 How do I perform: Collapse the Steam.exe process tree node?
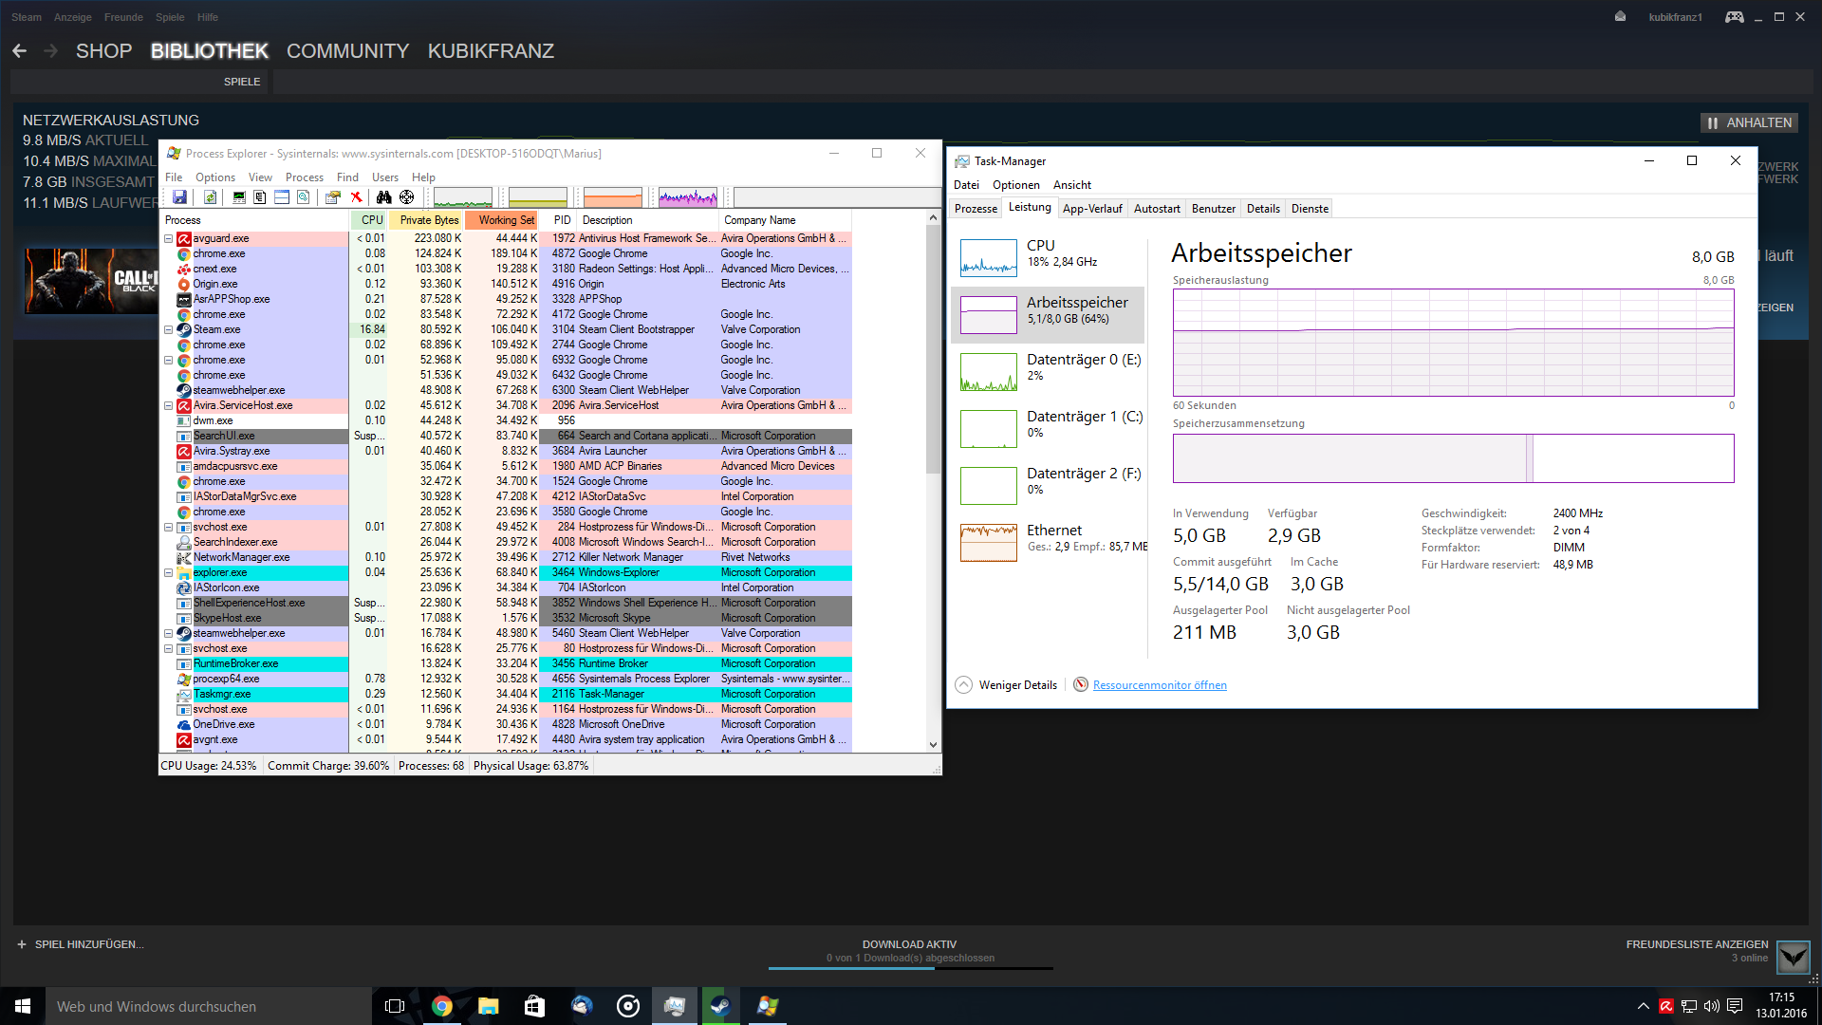pos(169,330)
